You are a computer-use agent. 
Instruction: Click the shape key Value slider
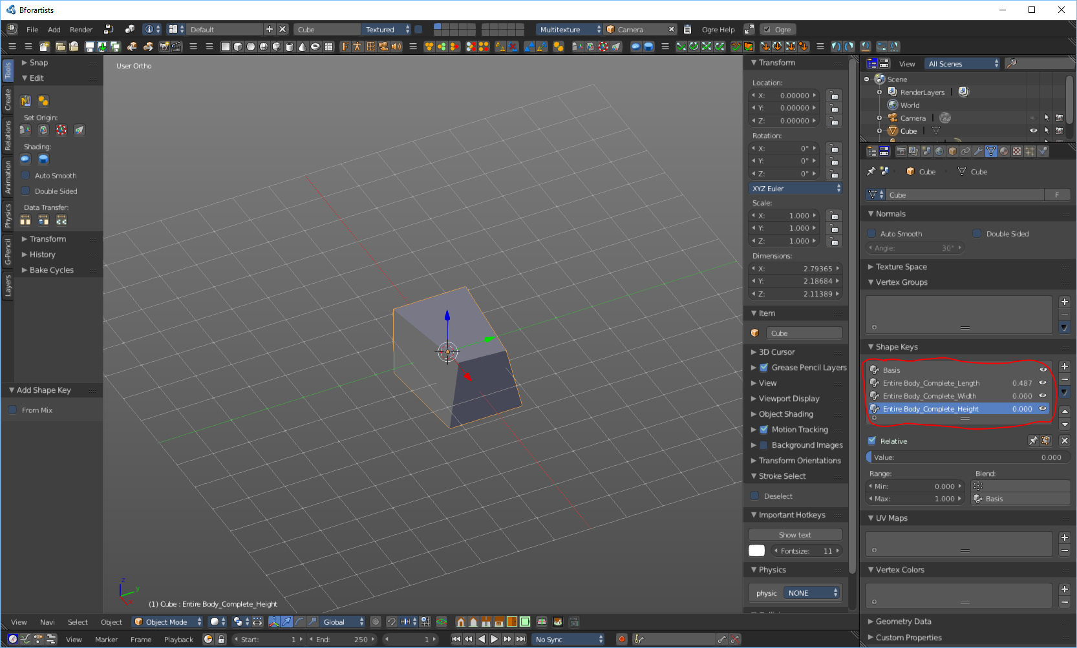[x=967, y=457]
